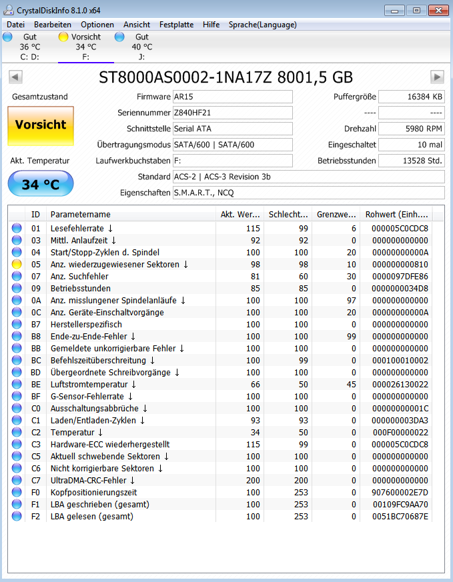Click the Seriennummer field Z840HF21

click(x=233, y=113)
